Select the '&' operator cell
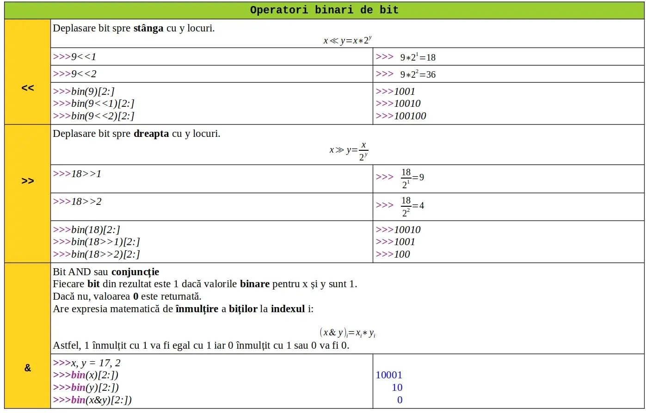This screenshot has width=646, height=413. (x=28, y=336)
